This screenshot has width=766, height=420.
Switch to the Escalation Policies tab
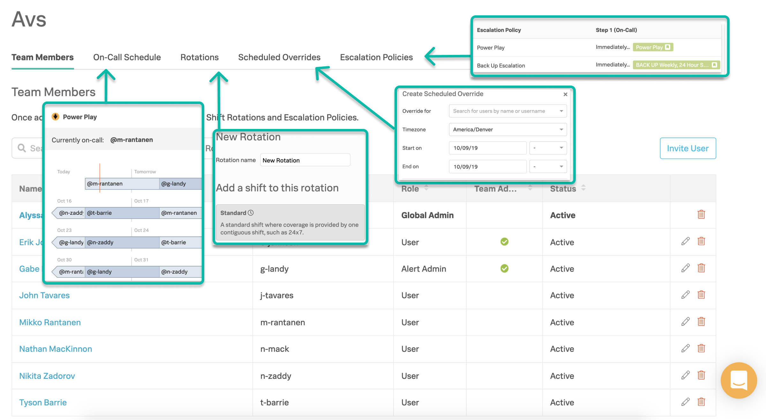pos(376,57)
